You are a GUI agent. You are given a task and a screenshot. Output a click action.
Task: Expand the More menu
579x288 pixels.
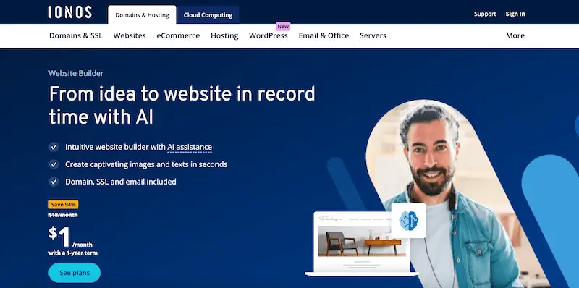515,35
